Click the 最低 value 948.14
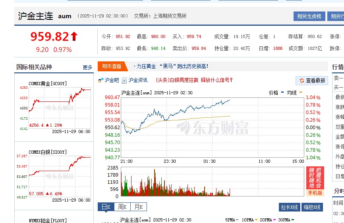This screenshot has width=344, height=223. click(x=158, y=48)
